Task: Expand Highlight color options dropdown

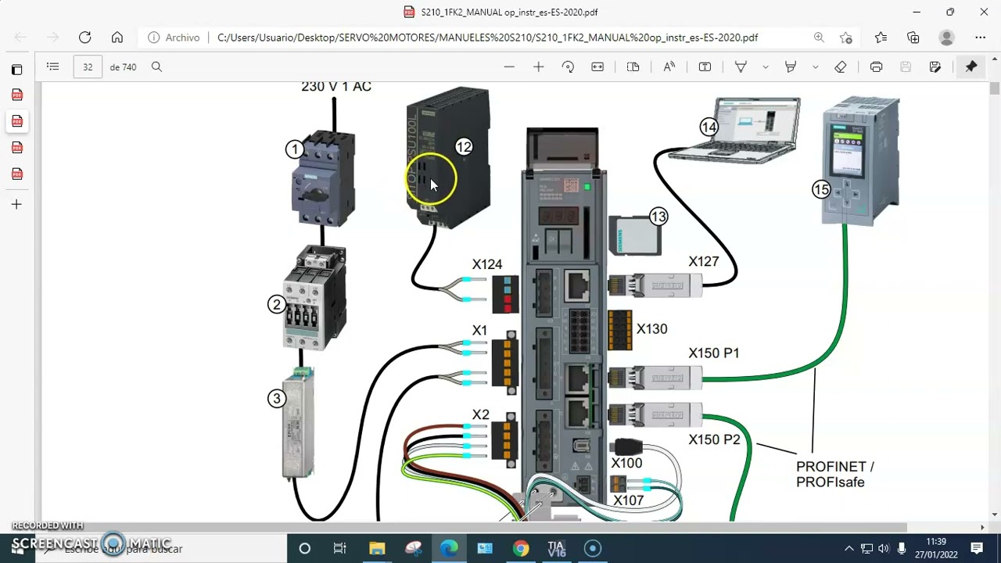Action: pyautogui.click(x=816, y=67)
